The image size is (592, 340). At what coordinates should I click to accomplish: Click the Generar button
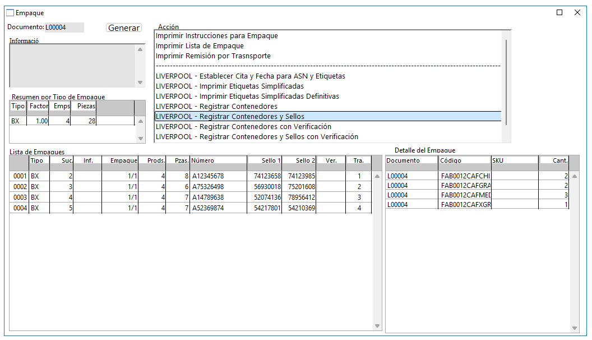124,27
